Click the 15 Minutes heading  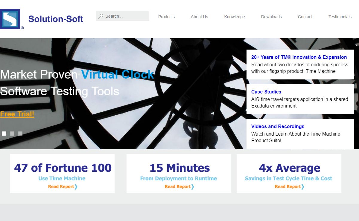180,168
